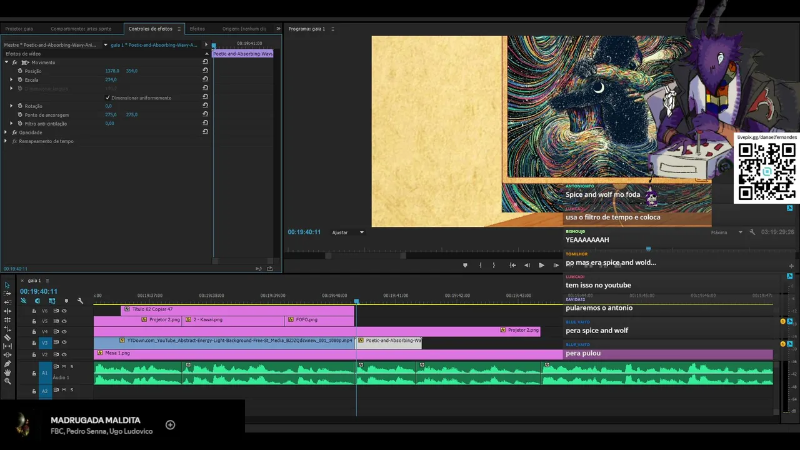Open the Ajustar zoom level dropdown

coord(348,232)
